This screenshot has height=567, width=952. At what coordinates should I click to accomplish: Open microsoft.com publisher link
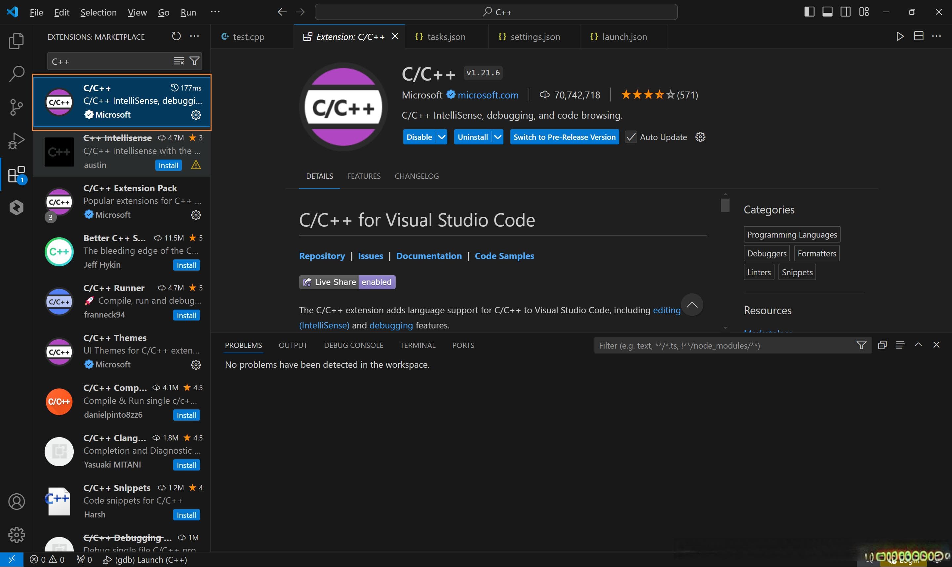tap(488, 95)
